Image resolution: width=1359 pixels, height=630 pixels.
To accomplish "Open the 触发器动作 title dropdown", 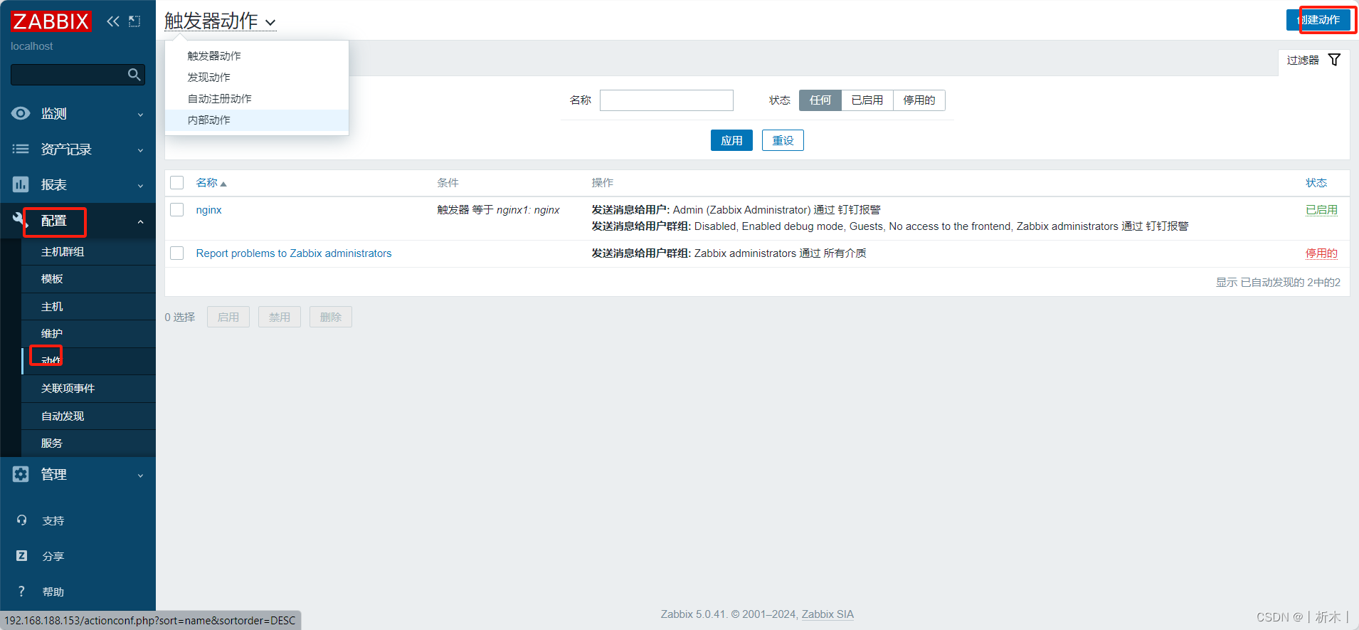I will (220, 21).
